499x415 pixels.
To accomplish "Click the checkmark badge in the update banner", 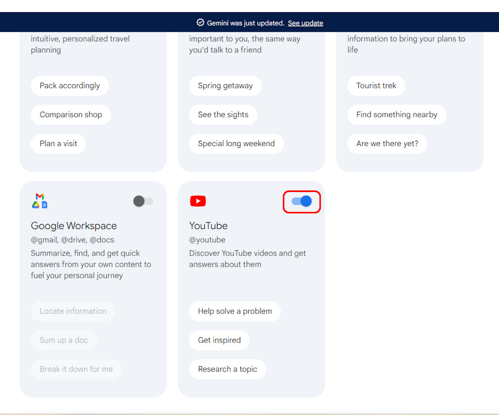I will coord(200,23).
